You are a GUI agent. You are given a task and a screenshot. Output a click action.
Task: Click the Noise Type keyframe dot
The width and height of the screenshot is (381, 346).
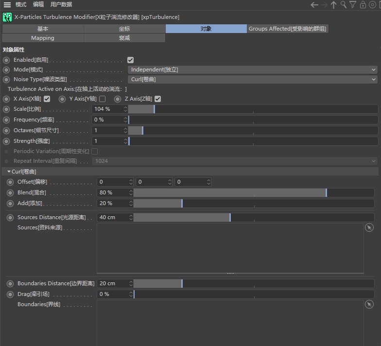click(7, 80)
